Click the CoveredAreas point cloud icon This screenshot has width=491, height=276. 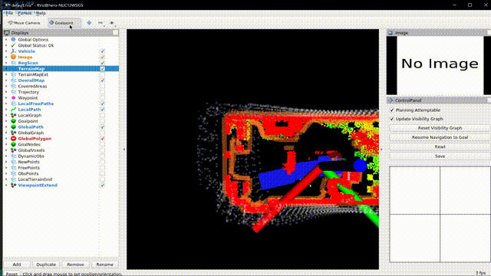[x=13, y=86]
